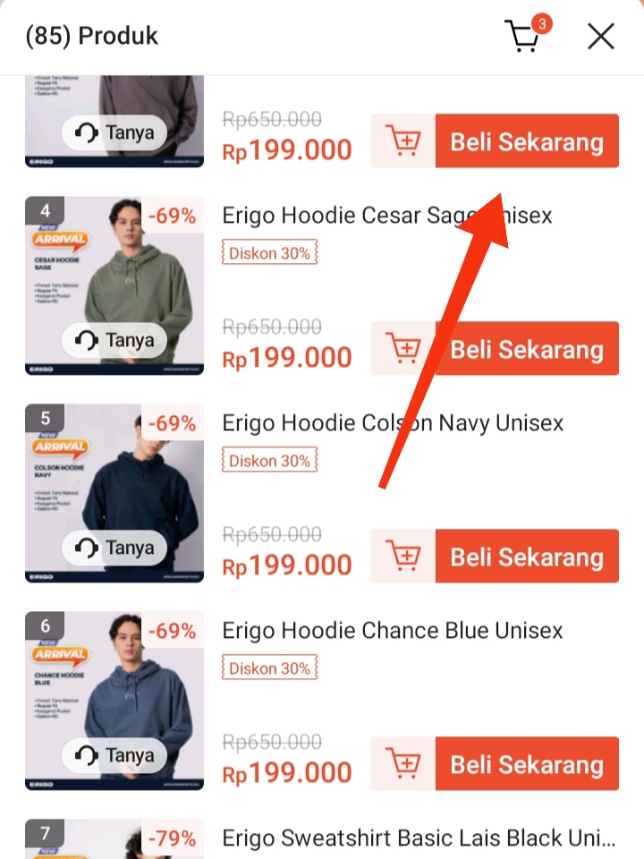Tap Tanya on the topmost product image

(114, 132)
